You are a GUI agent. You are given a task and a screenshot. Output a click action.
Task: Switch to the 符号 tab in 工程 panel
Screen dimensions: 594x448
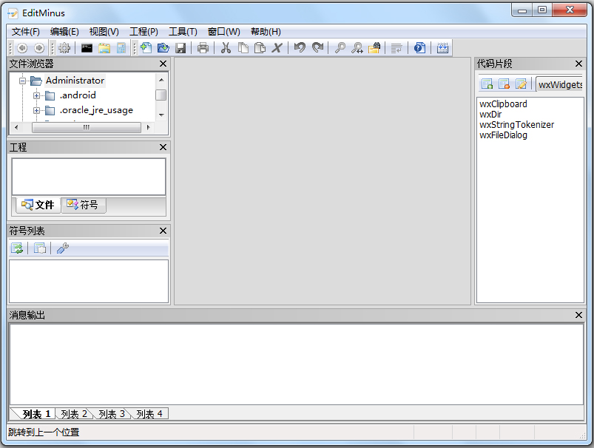[x=83, y=205]
